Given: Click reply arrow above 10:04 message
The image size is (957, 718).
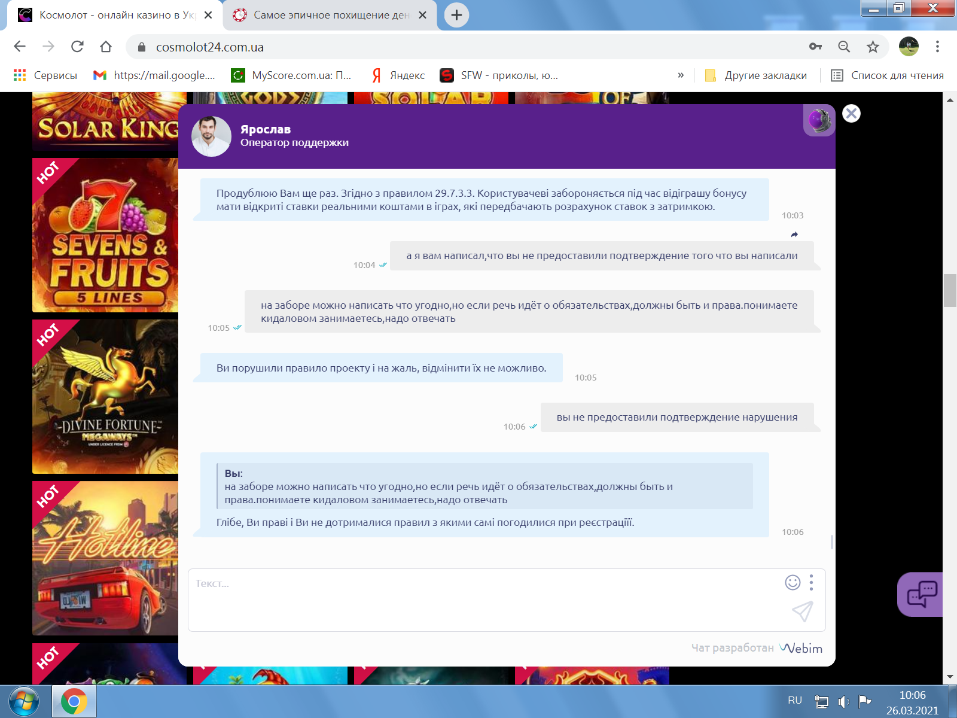Looking at the screenshot, I should pos(794,235).
